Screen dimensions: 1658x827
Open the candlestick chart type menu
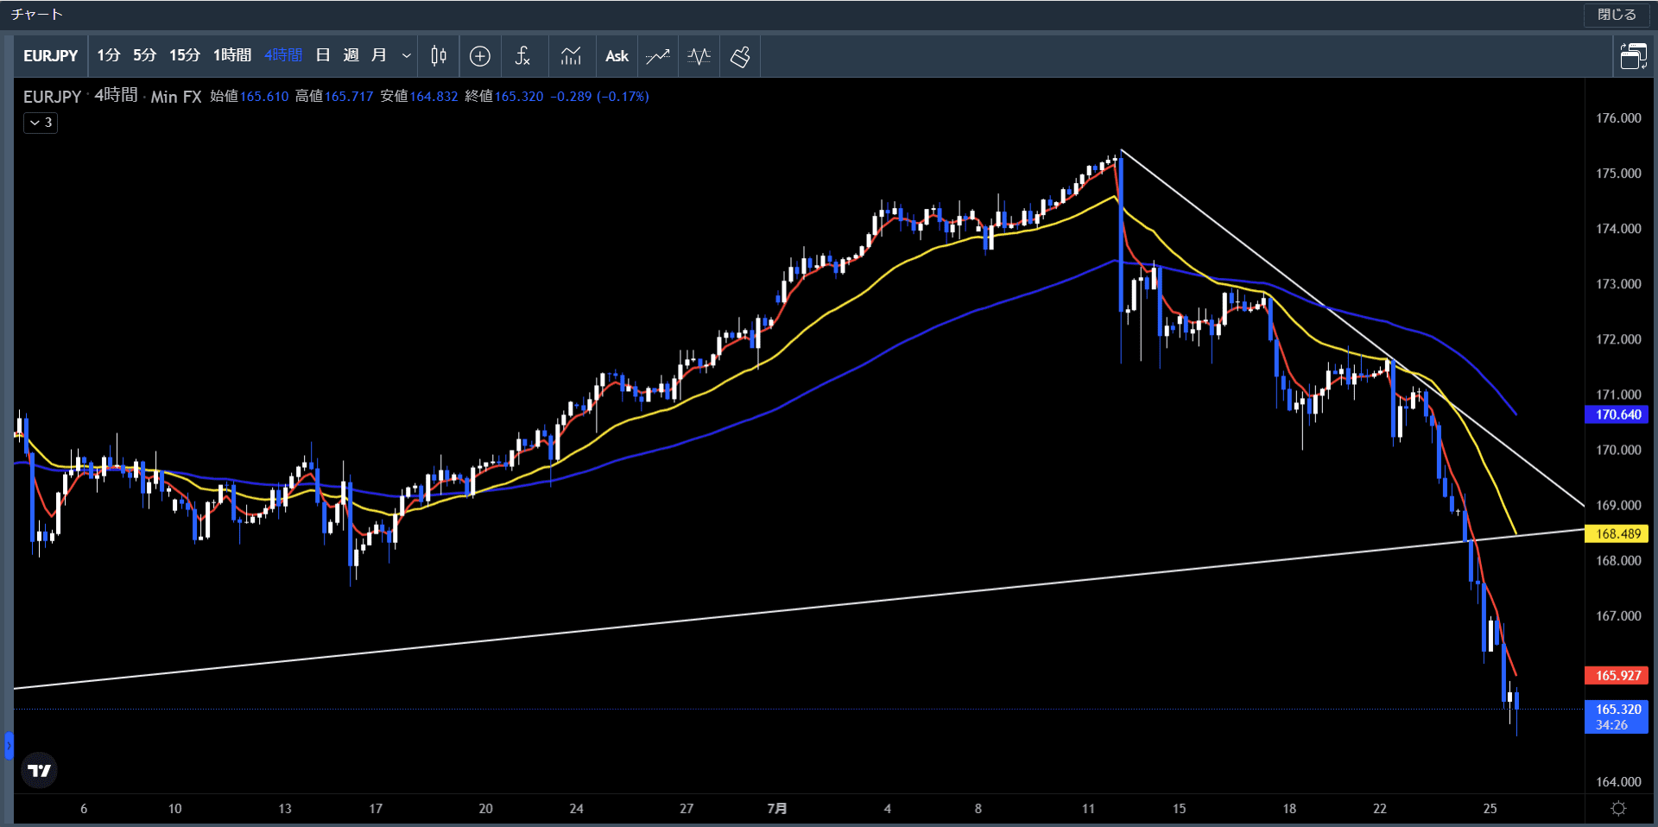[439, 56]
